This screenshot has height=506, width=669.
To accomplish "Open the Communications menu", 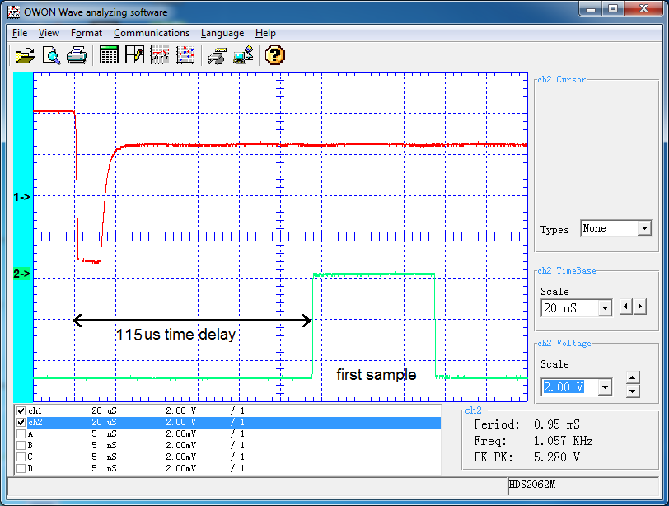I will (152, 33).
